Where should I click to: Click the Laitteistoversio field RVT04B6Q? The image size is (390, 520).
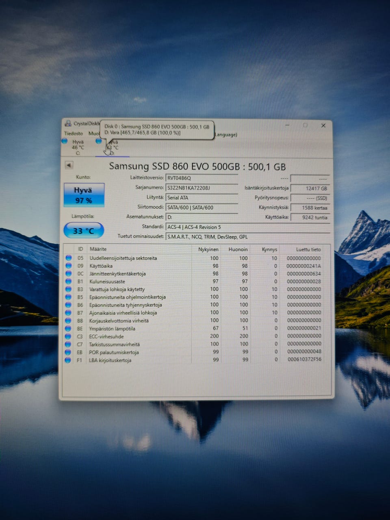point(202,178)
